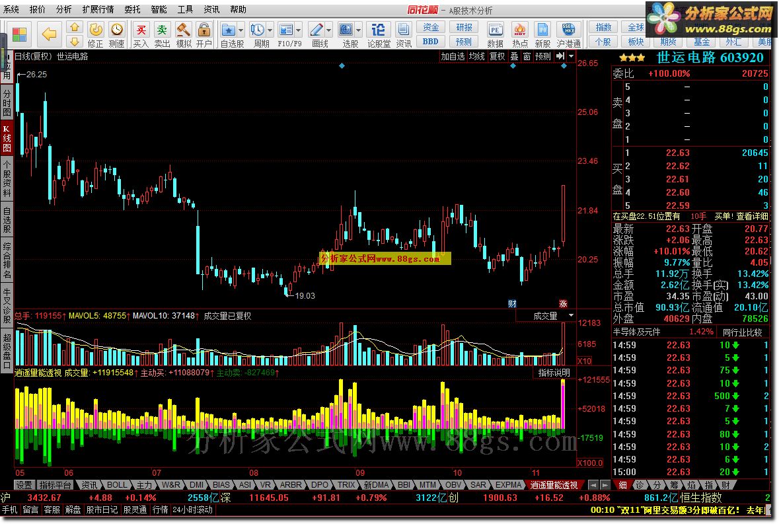779x524 pixels.
Task: Expand the 画线 dropdown arrow
Action: (329, 30)
